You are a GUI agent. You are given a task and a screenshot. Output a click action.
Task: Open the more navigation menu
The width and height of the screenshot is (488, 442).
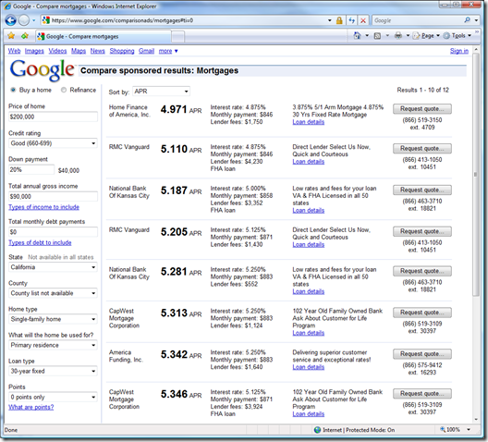pyautogui.click(x=168, y=51)
